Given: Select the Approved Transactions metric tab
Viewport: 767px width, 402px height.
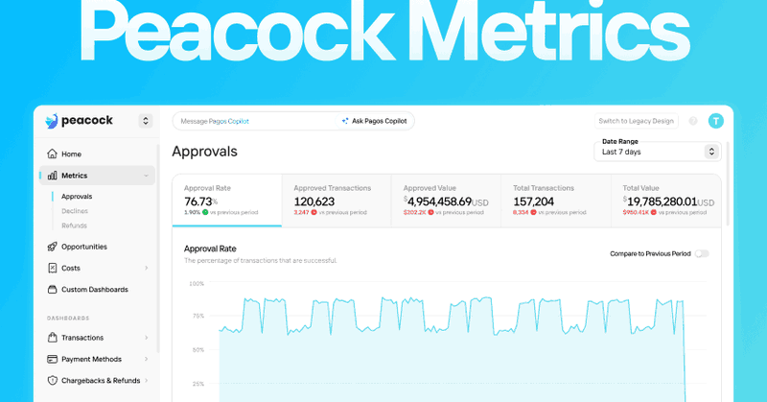Looking at the screenshot, I should click(337, 201).
